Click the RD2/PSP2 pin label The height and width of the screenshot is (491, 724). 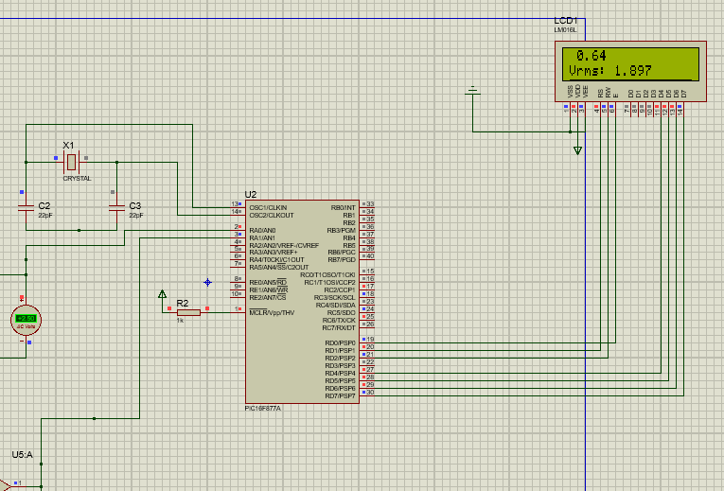pyautogui.click(x=340, y=359)
